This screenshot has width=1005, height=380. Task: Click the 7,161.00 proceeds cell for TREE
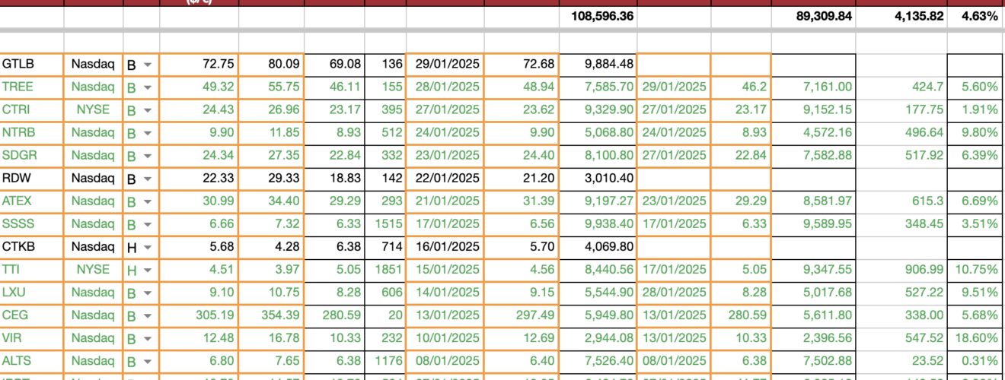[813, 88]
